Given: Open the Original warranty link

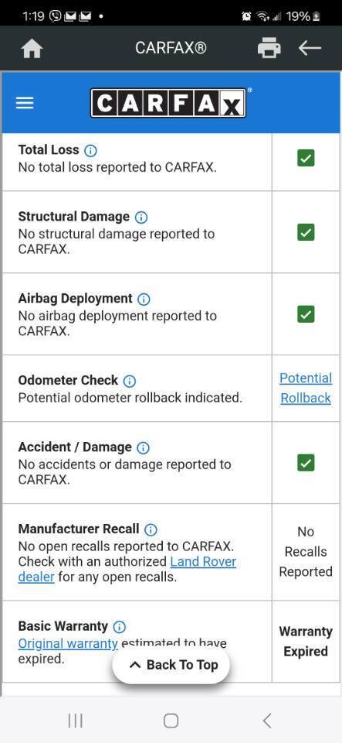Looking at the screenshot, I should [x=68, y=643].
